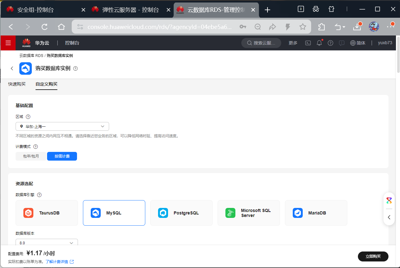This screenshot has width=400, height=268.
Task: Choose Microsoft SQL Server engine
Action: (249, 213)
